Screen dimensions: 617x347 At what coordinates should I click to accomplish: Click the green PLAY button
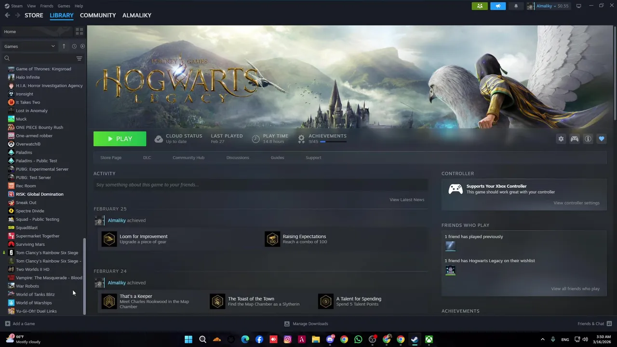click(x=120, y=139)
